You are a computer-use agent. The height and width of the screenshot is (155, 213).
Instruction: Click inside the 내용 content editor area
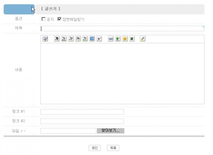tap(123, 73)
